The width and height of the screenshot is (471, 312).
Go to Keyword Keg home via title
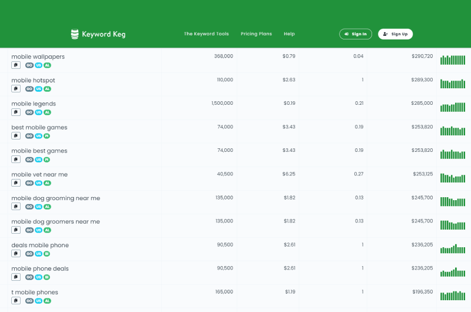[104, 34]
